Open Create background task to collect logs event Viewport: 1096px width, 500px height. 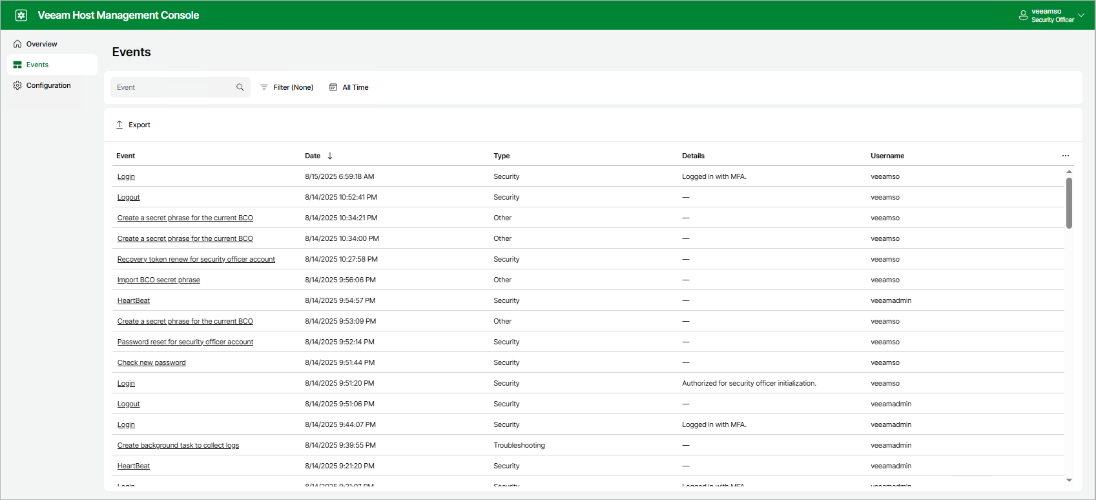(x=178, y=445)
